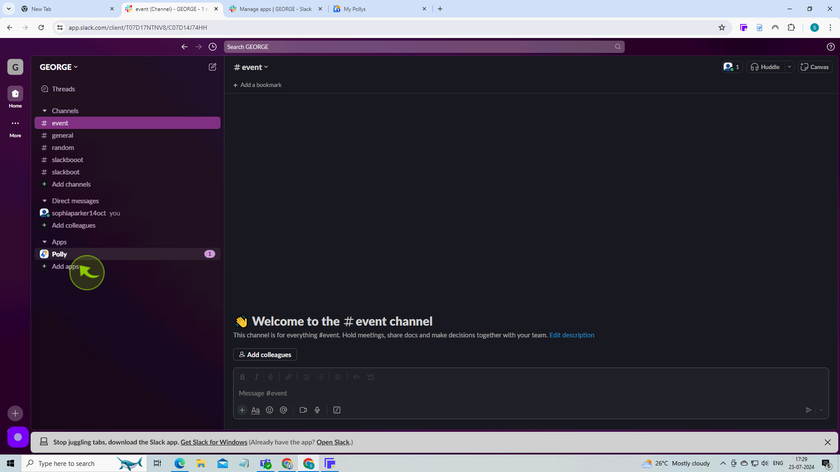Image resolution: width=840 pixels, height=472 pixels.
Task: Collapse the Channels section
Action: [44, 111]
